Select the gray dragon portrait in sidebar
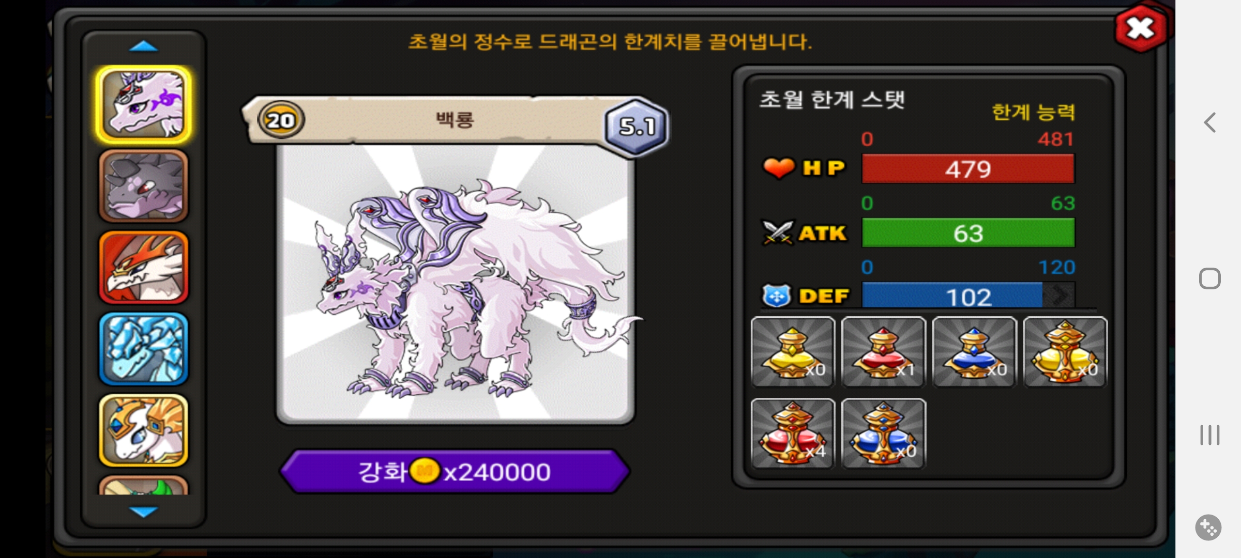Image resolution: width=1241 pixels, height=558 pixels. [144, 186]
